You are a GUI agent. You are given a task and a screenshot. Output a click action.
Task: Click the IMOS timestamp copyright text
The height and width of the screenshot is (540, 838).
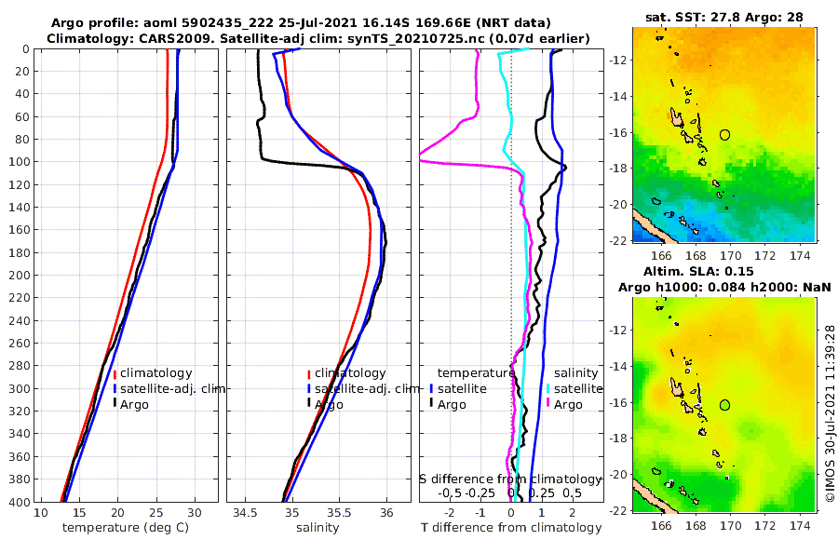click(830, 413)
